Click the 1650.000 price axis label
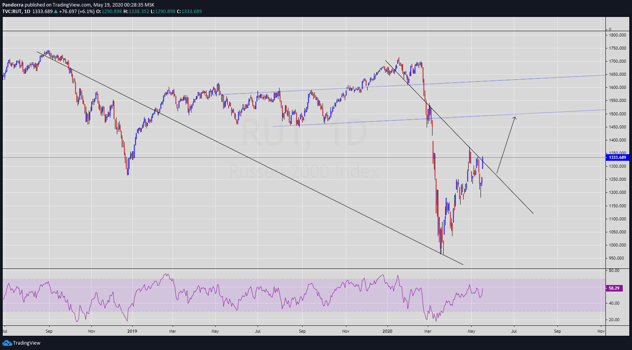This screenshot has height=350, width=632. point(617,74)
